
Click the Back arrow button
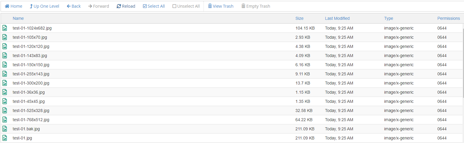pos(74,6)
